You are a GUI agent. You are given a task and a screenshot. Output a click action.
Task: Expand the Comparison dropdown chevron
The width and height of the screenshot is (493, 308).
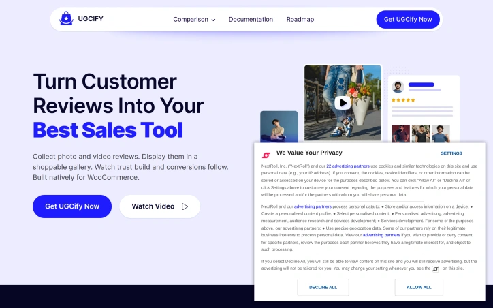pos(214,20)
